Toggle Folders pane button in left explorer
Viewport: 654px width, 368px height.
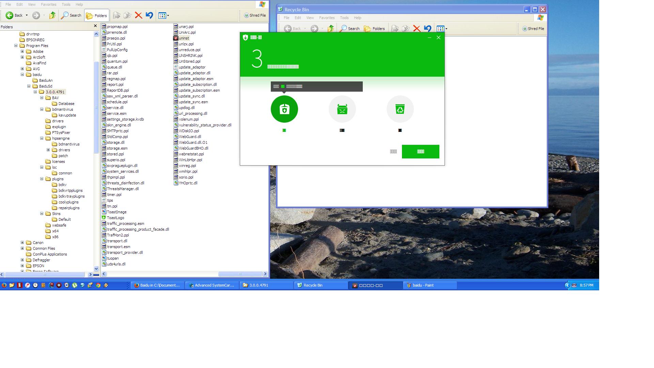(97, 15)
